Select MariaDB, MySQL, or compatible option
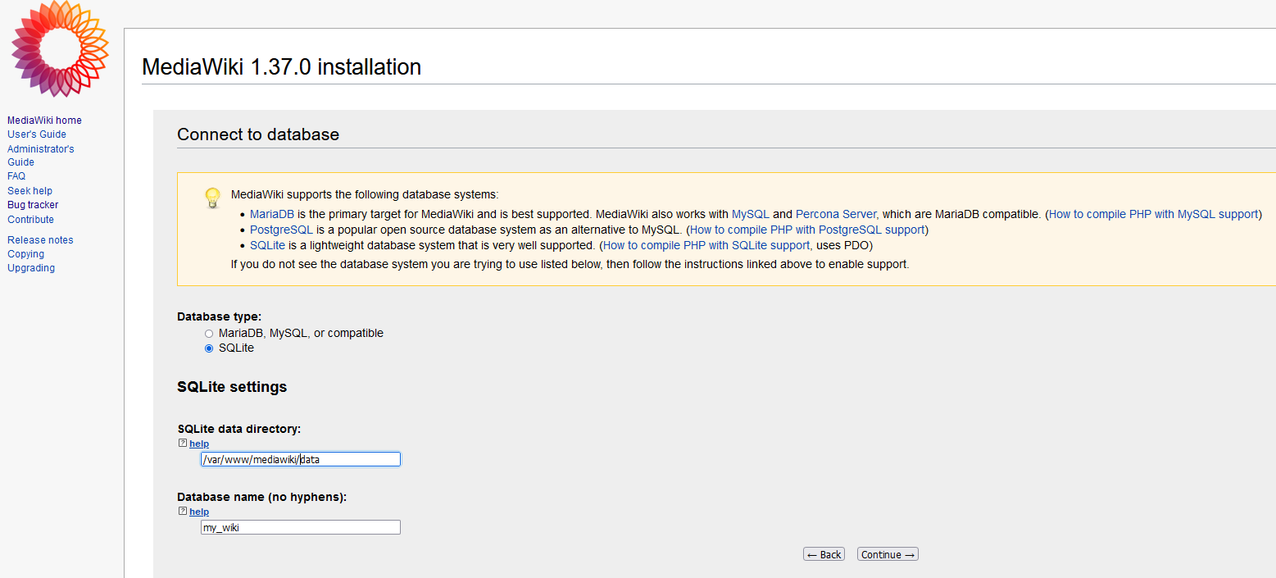 (209, 334)
